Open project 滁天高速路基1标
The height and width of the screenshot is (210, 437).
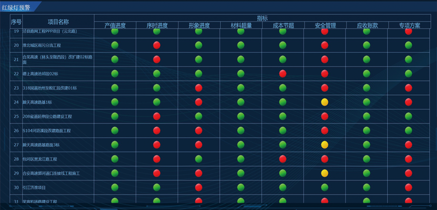click(38, 102)
